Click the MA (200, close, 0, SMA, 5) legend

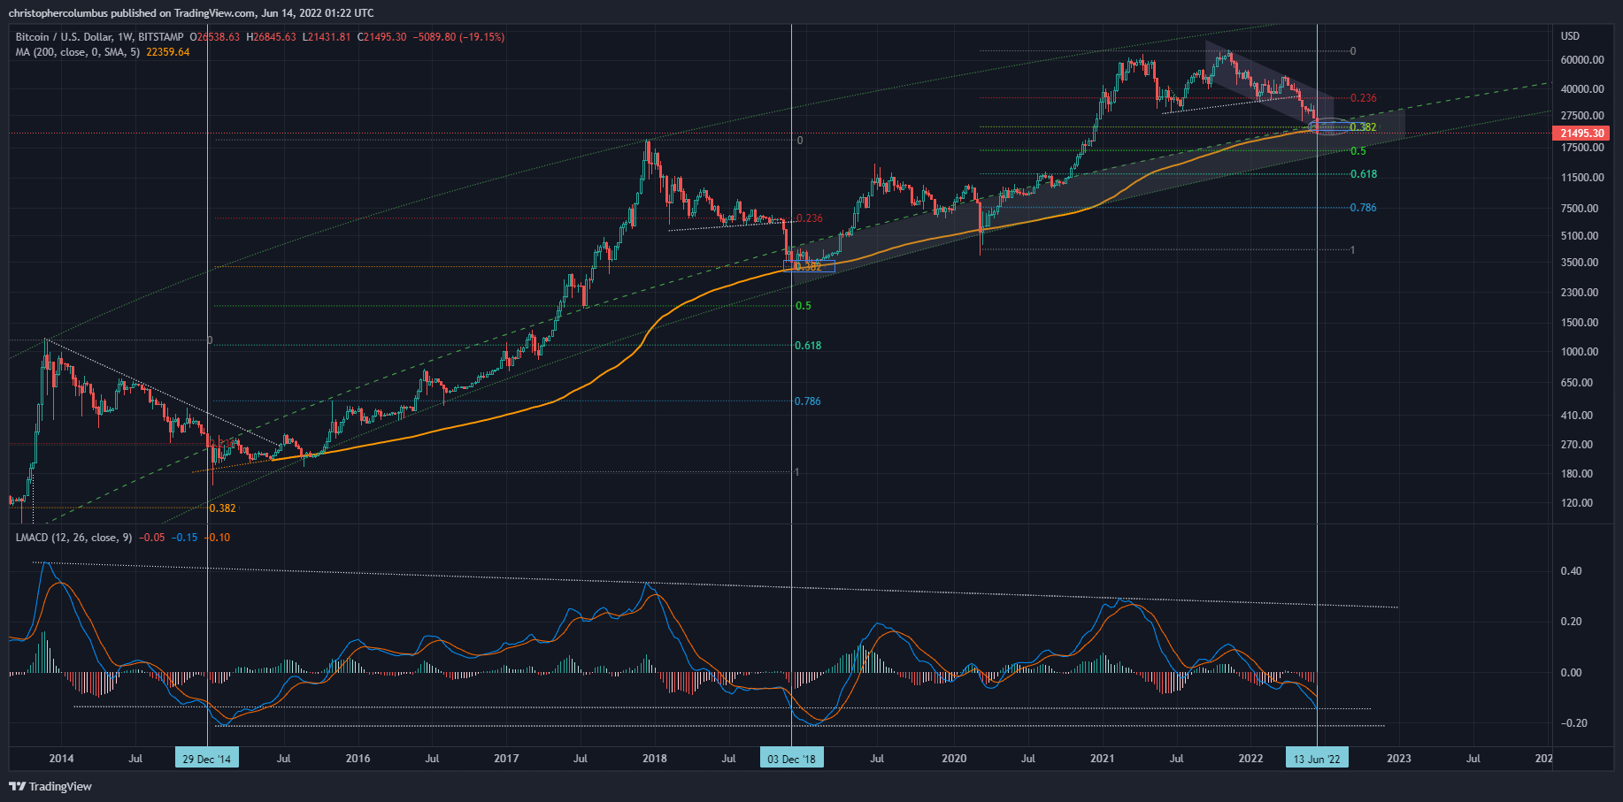[x=78, y=52]
